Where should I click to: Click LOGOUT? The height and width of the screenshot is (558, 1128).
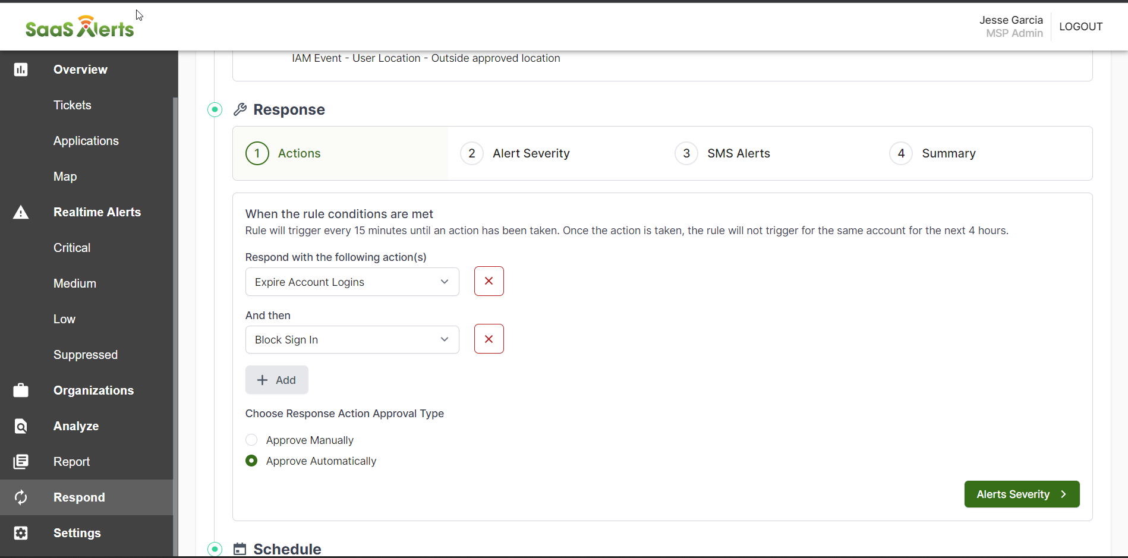[1080, 27]
